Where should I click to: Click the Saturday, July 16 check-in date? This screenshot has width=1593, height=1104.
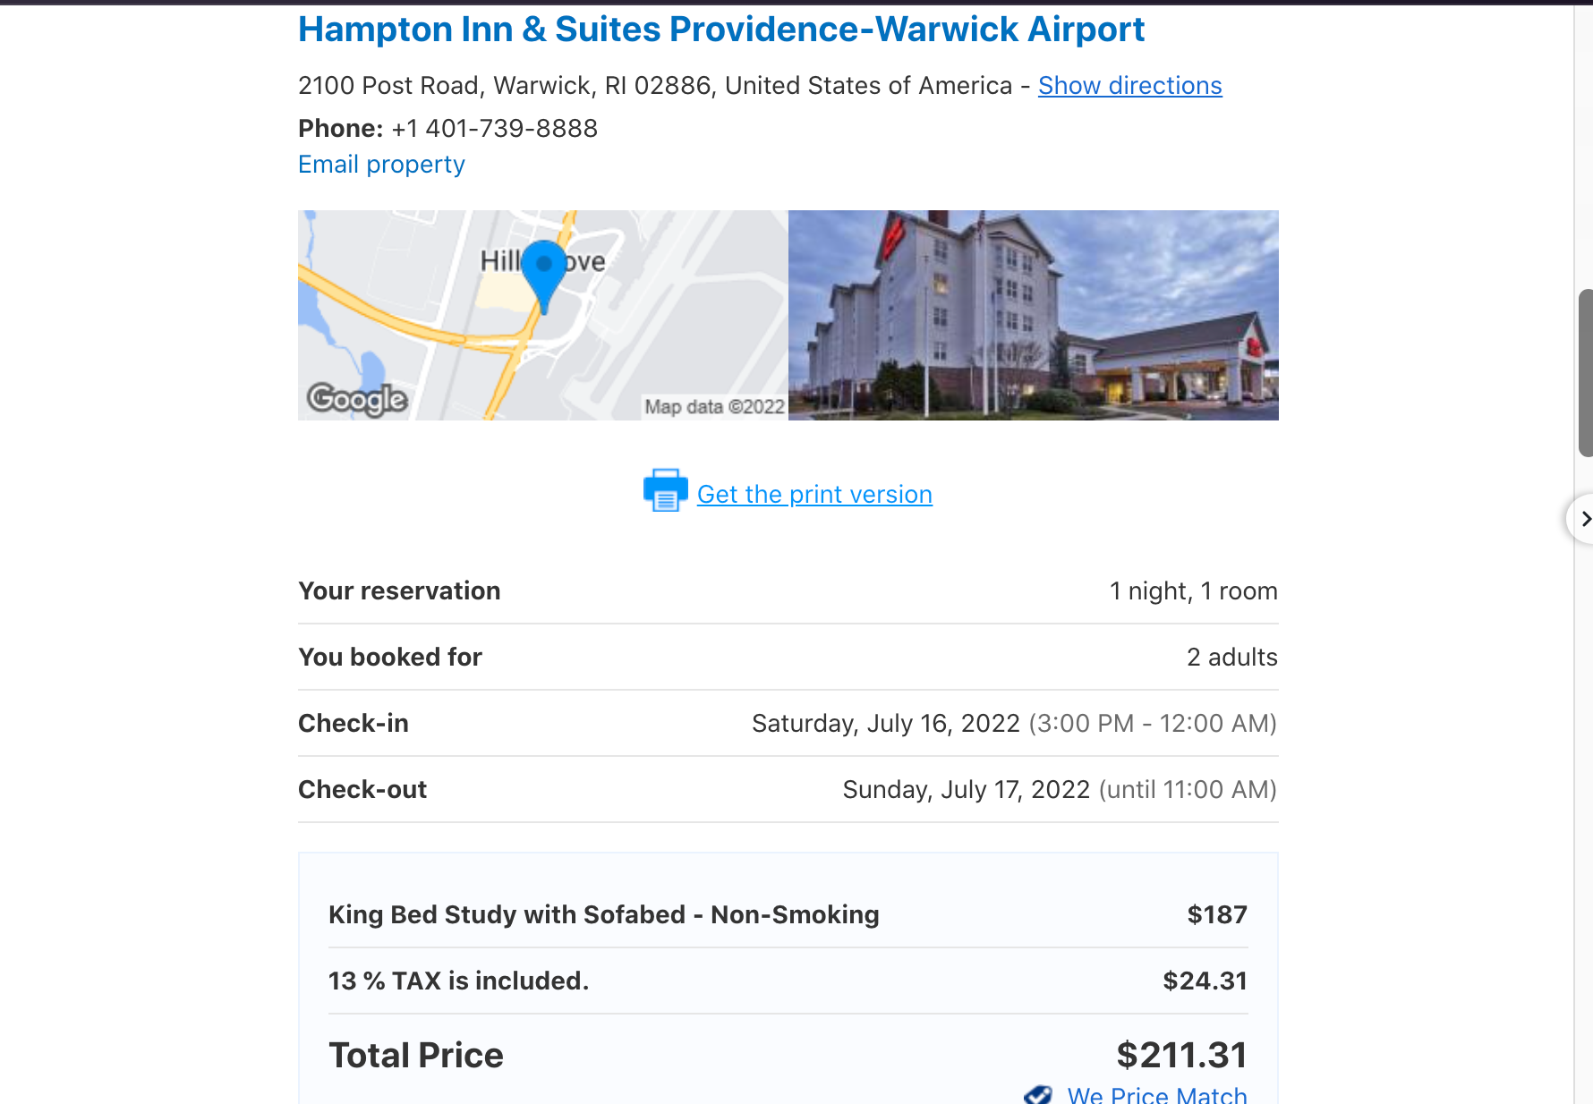pos(885,723)
